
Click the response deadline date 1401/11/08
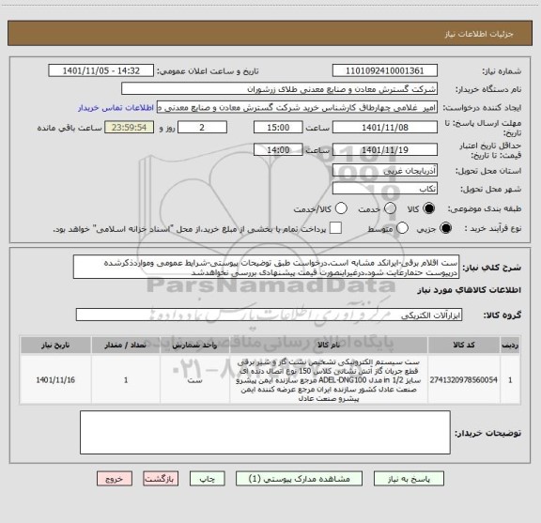tap(385, 128)
